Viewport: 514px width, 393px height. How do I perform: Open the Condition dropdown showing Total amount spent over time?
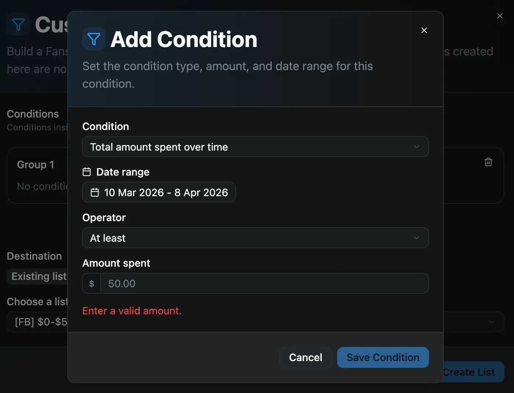pos(256,147)
